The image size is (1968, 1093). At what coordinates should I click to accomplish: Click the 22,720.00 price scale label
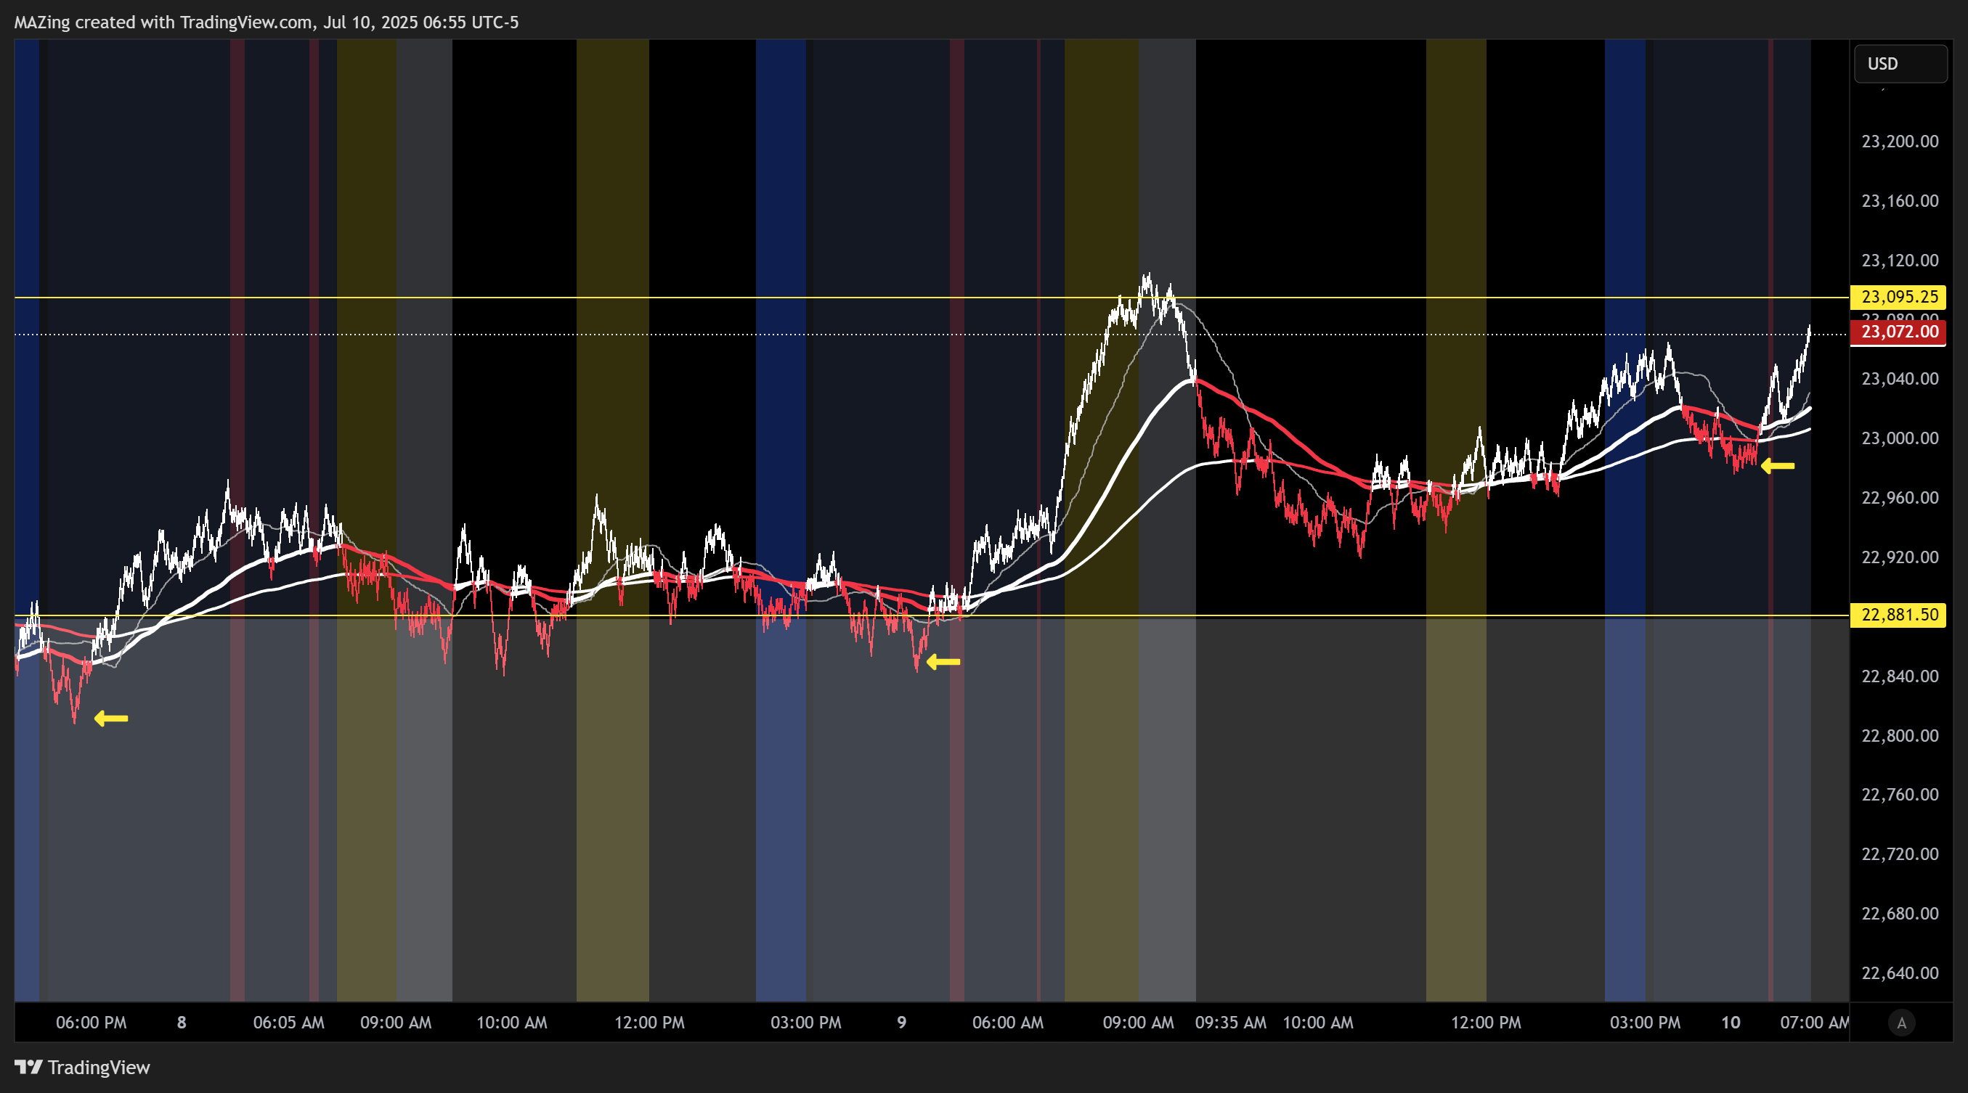pos(1900,854)
